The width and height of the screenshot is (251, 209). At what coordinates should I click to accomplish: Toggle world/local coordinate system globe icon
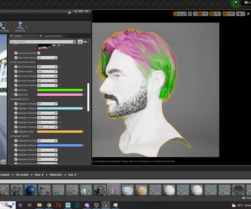[190, 14]
